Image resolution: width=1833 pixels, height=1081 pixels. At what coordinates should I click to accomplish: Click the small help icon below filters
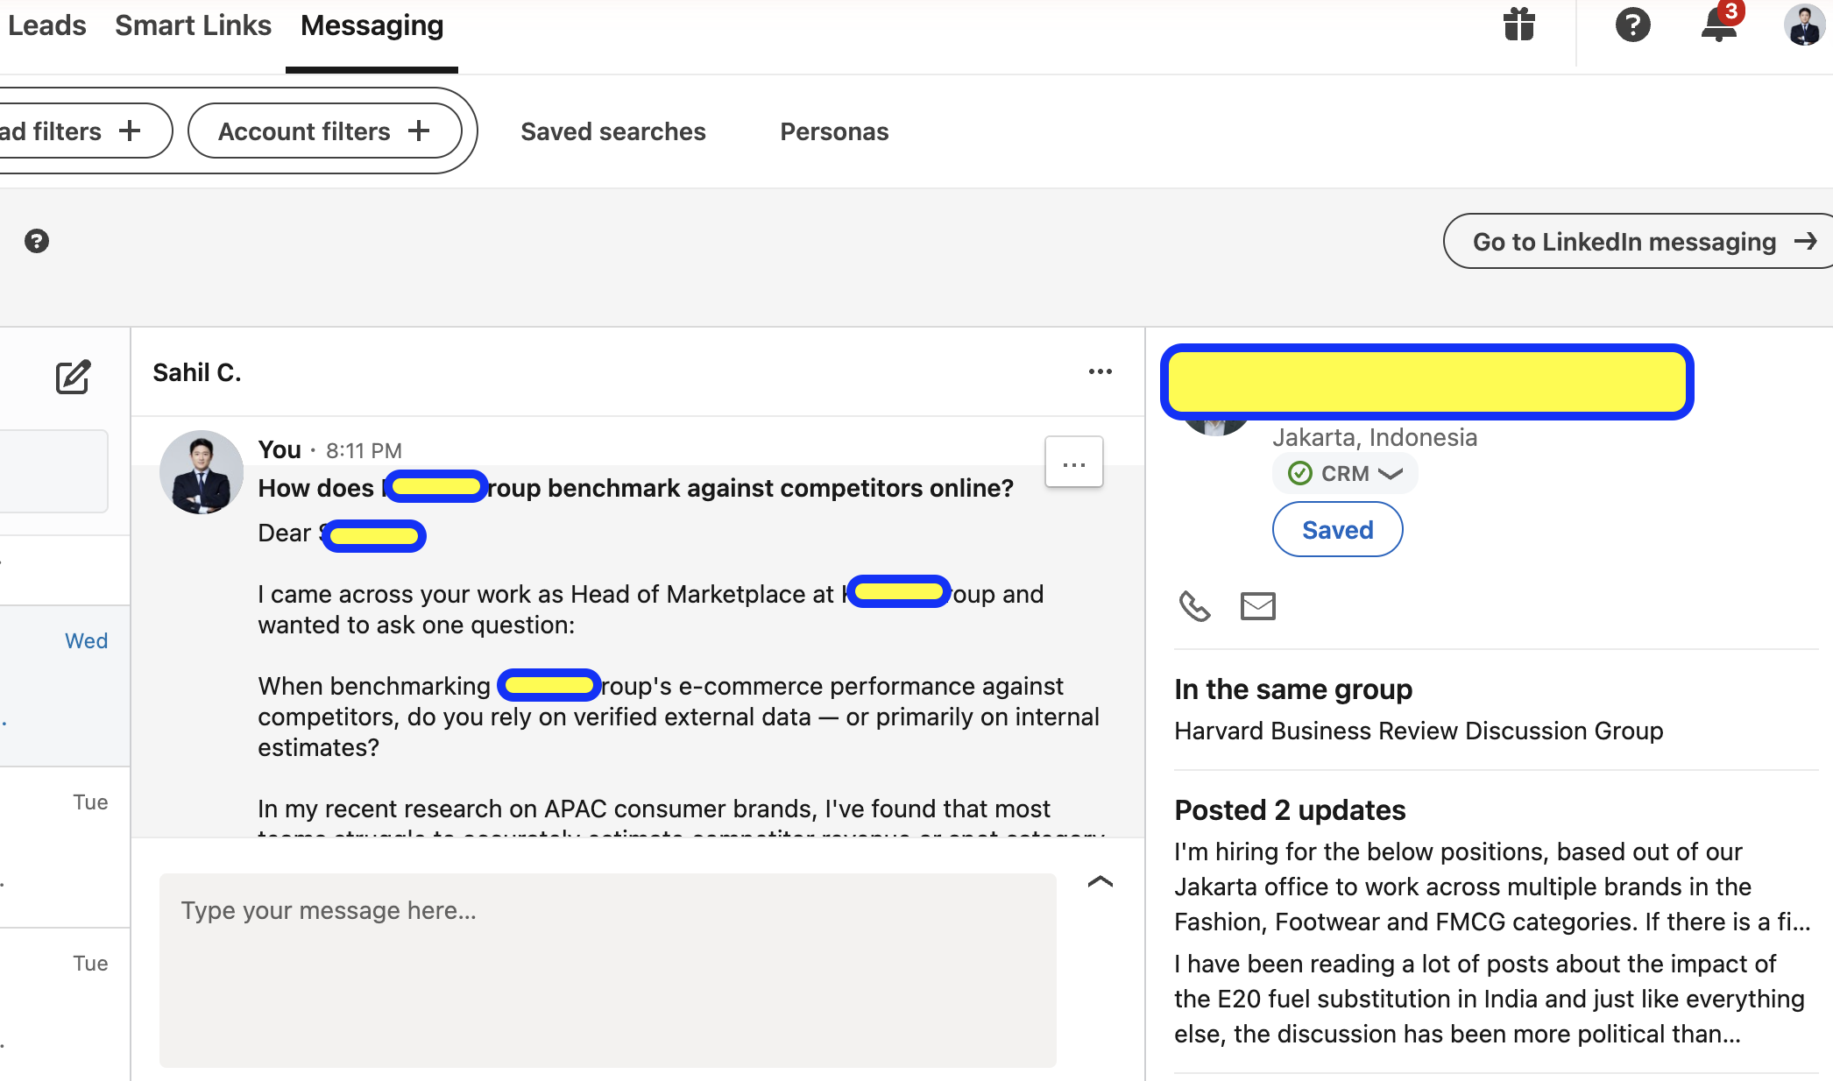click(37, 241)
